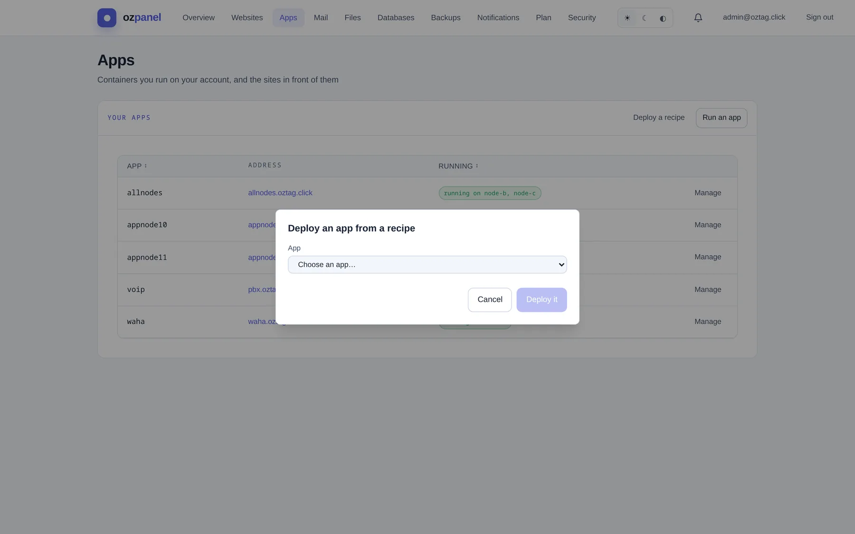Select the allnodes app name
The width and height of the screenshot is (855, 534).
coord(144,193)
